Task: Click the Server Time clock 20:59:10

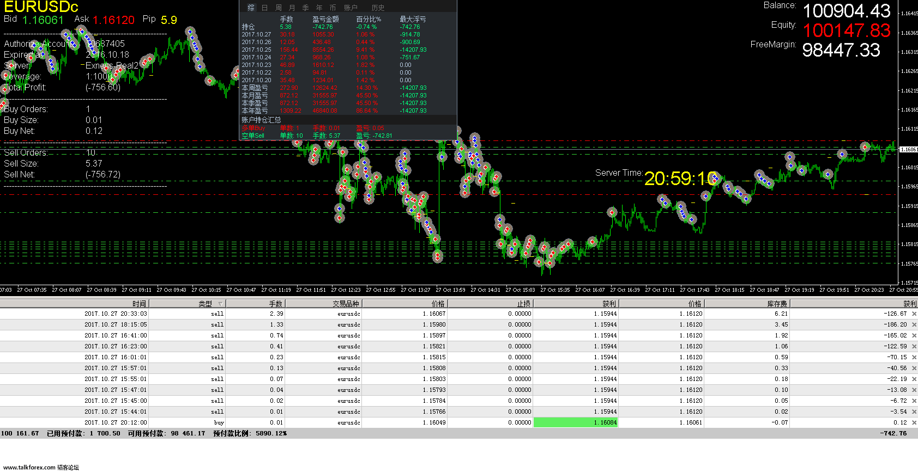Action: coord(681,178)
